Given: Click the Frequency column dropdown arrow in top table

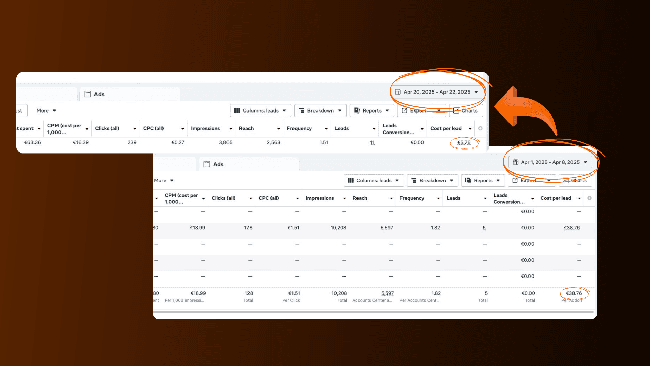Looking at the screenshot, I should coord(326,129).
